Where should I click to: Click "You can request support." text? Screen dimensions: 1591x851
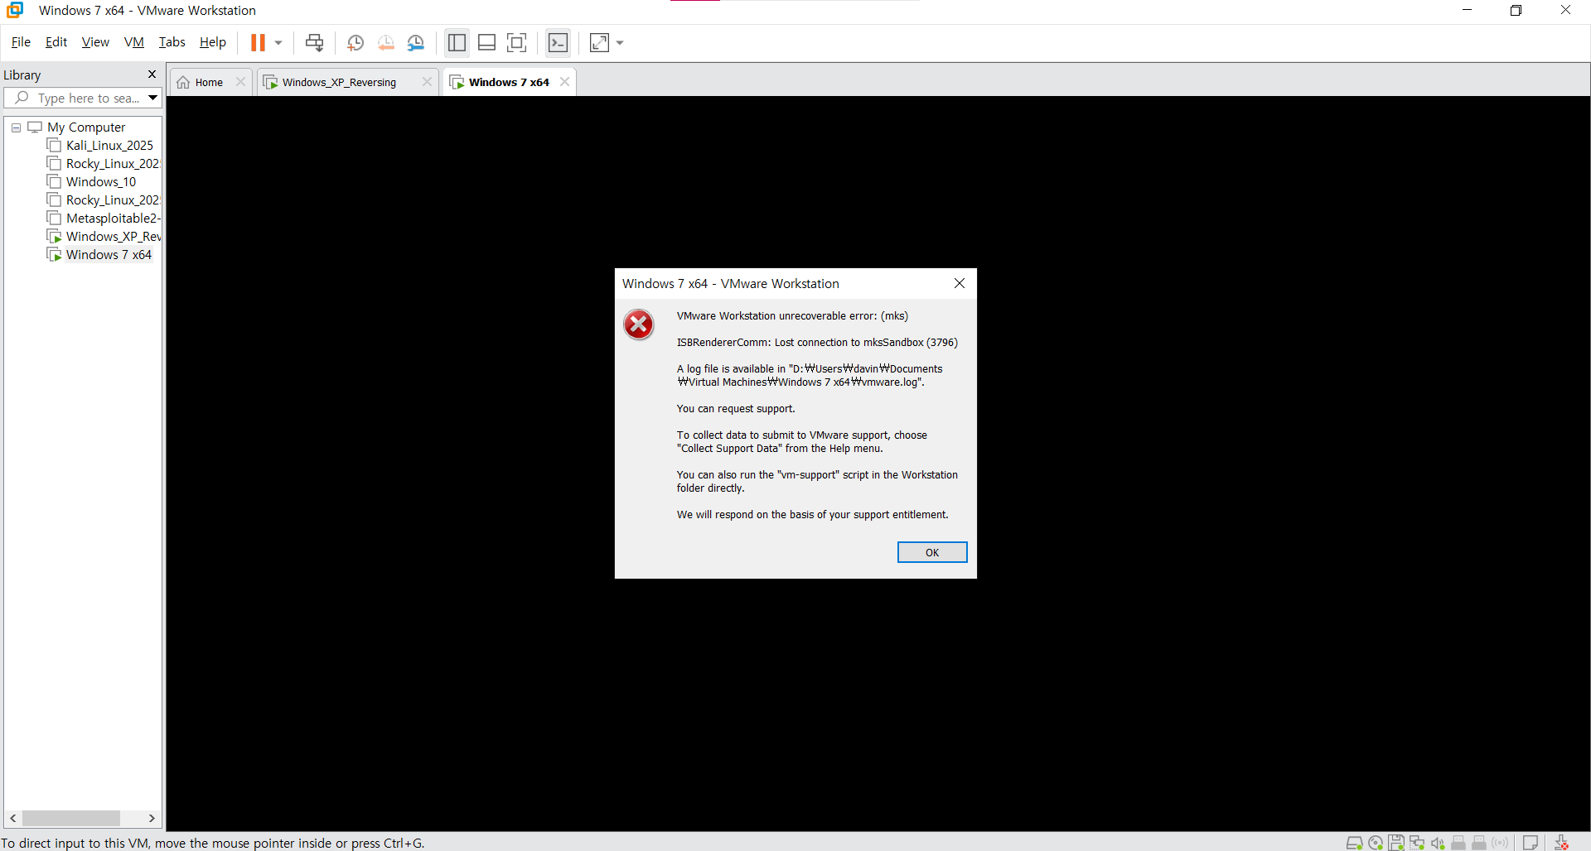736,409
